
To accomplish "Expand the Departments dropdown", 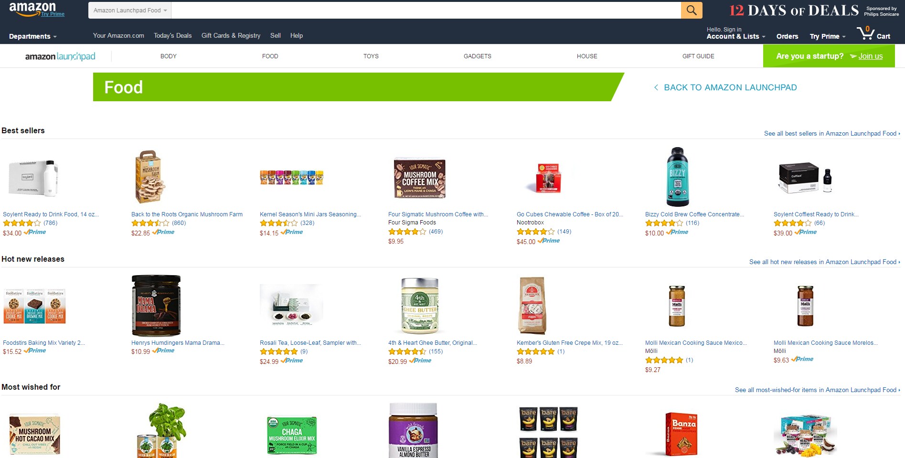I will [33, 36].
